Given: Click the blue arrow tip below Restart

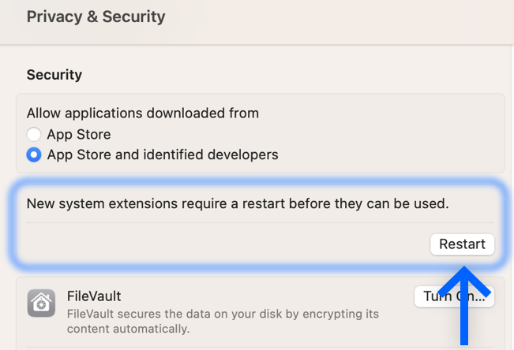Looking at the screenshot, I should (x=464, y=269).
